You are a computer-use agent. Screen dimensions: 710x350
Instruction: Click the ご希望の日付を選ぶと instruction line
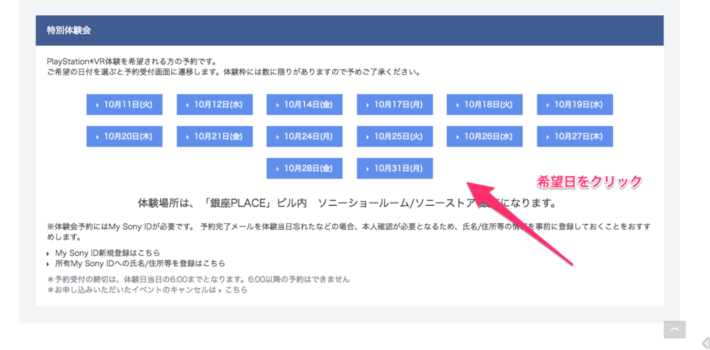pos(234,72)
